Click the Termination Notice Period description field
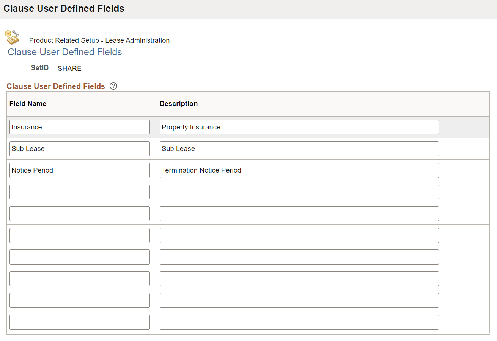497x341 pixels. point(299,170)
